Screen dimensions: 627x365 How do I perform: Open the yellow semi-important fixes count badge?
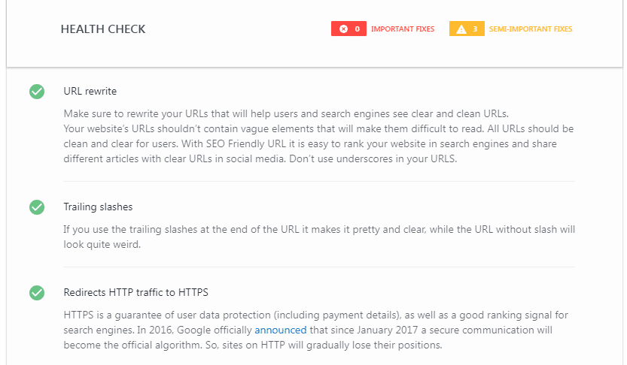click(467, 29)
